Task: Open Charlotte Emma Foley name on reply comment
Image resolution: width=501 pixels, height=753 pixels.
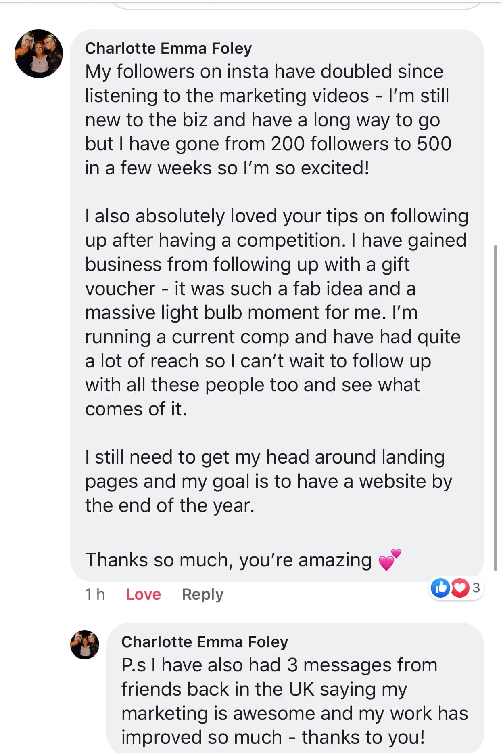Action: (x=205, y=642)
